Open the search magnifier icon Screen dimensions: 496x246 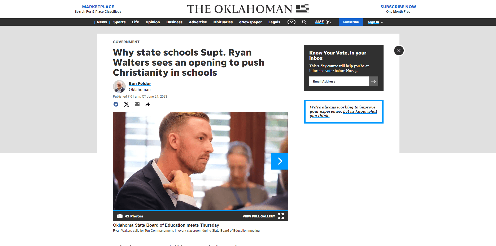(x=304, y=22)
